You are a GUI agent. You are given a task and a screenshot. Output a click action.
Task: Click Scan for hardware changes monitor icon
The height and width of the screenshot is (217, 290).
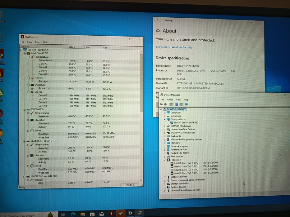click(x=187, y=104)
